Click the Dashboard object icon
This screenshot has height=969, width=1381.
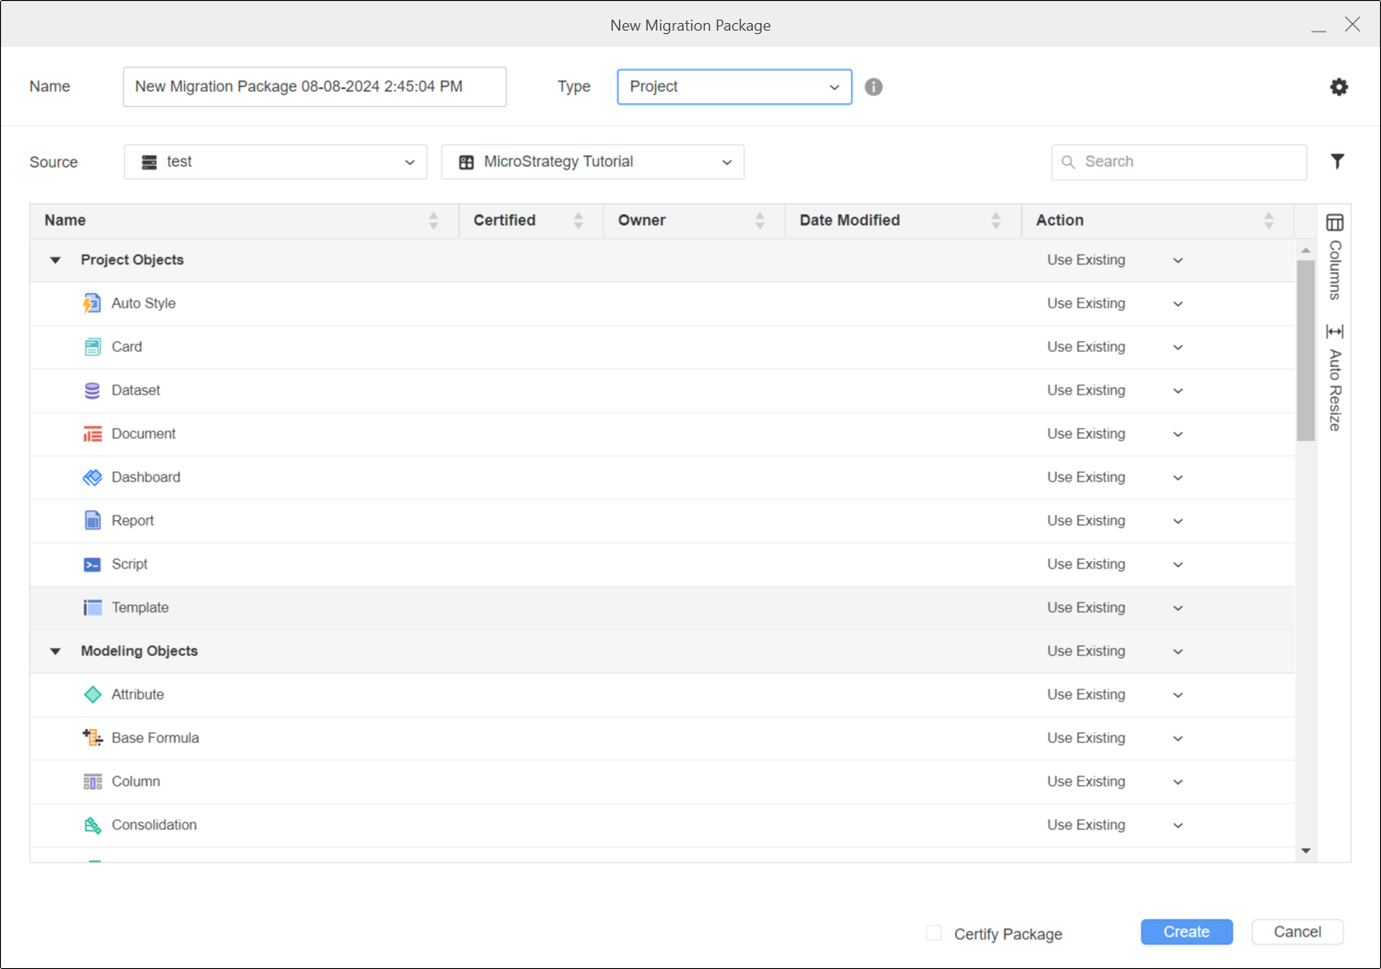(x=92, y=477)
